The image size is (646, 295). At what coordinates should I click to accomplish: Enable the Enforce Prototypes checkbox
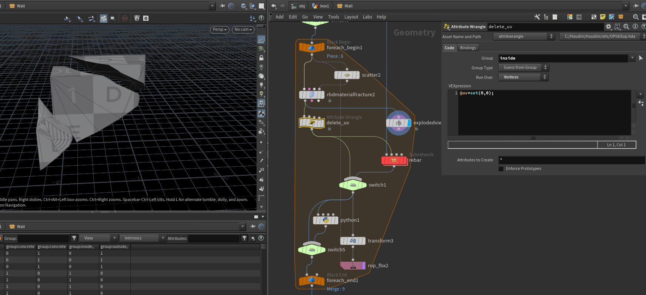[x=501, y=169]
